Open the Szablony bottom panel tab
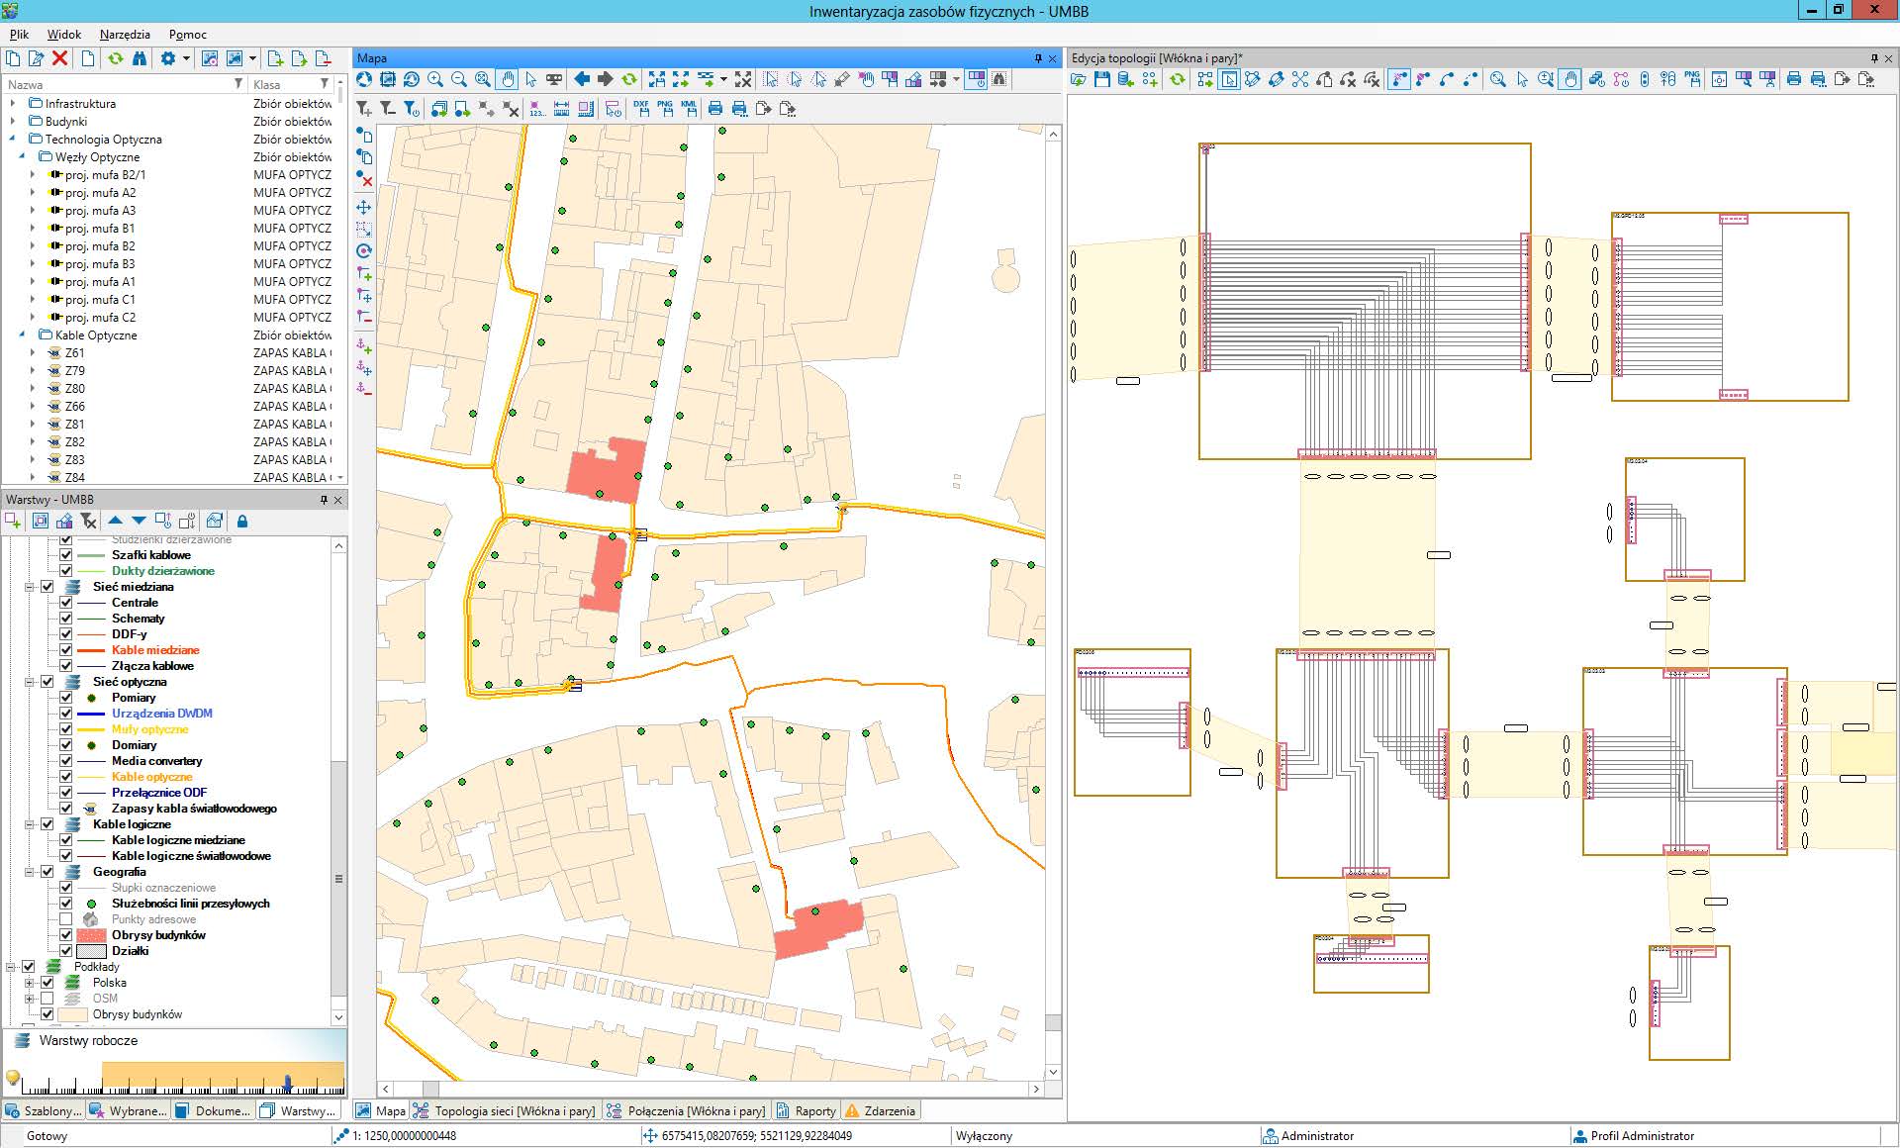Viewport: 1900px width, 1148px height. tap(44, 1110)
